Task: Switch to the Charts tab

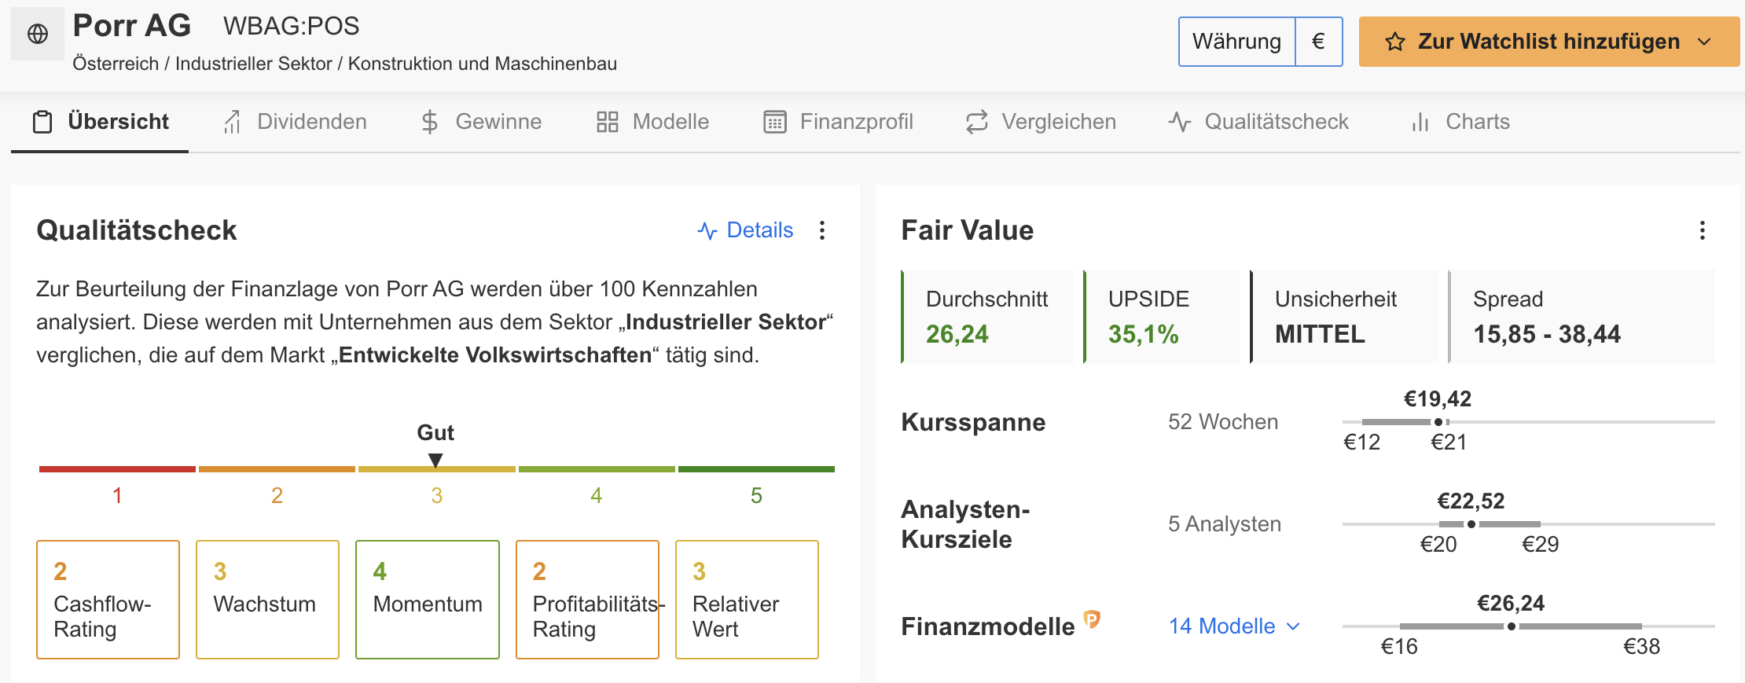Action: (x=1460, y=122)
